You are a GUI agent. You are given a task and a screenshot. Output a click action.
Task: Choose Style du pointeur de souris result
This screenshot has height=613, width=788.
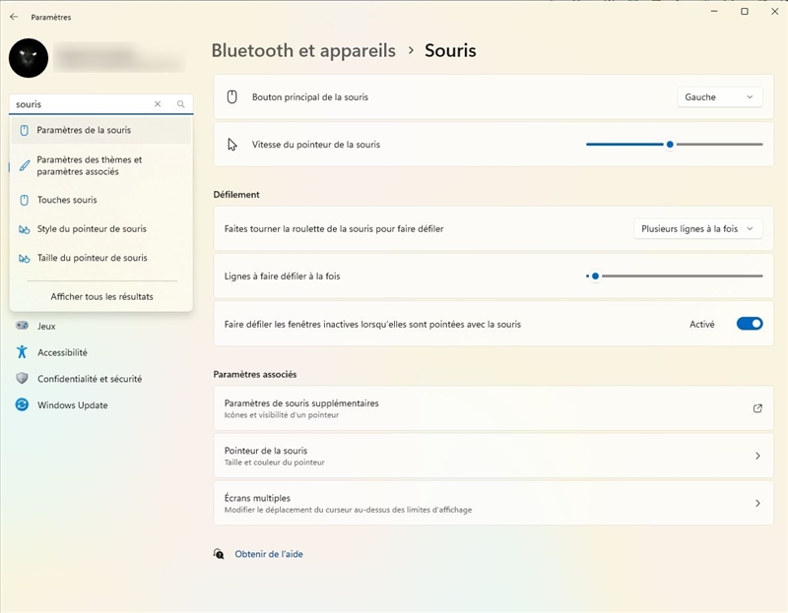92,229
